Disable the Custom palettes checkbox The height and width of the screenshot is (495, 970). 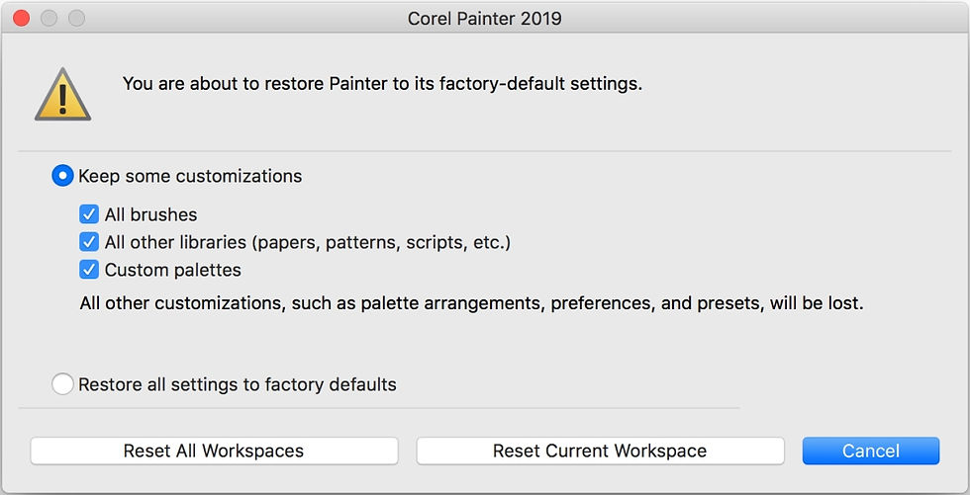89,270
